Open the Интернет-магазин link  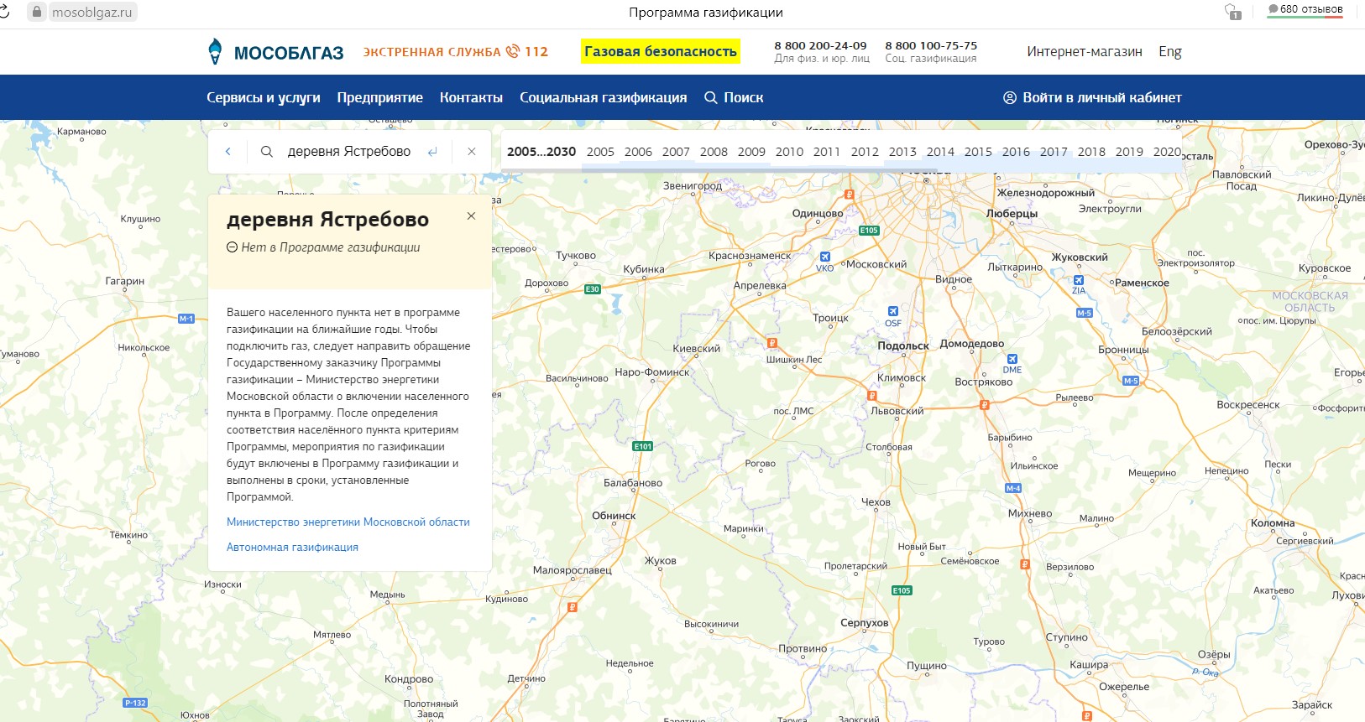pyautogui.click(x=1085, y=51)
